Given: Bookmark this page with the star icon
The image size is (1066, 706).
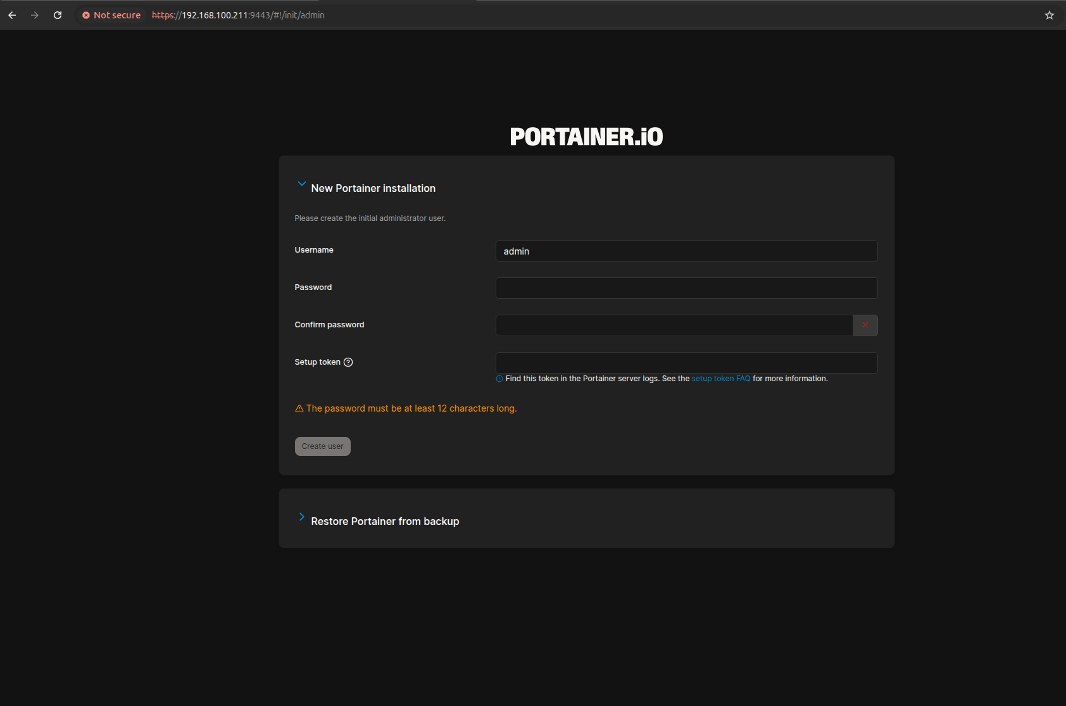Looking at the screenshot, I should 1050,15.
